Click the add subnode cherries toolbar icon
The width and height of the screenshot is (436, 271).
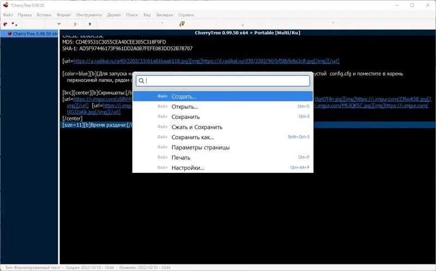coord(15,24)
